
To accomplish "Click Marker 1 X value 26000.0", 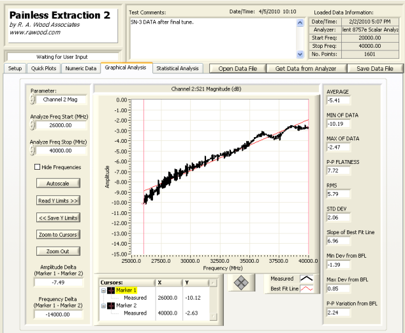I will (168, 298).
